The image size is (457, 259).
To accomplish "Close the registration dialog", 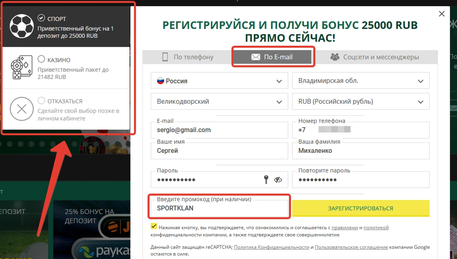I will [442, 14].
